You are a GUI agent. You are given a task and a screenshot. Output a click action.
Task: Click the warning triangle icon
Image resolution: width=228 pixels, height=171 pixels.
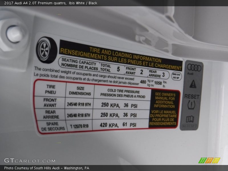[x=193, y=84]
